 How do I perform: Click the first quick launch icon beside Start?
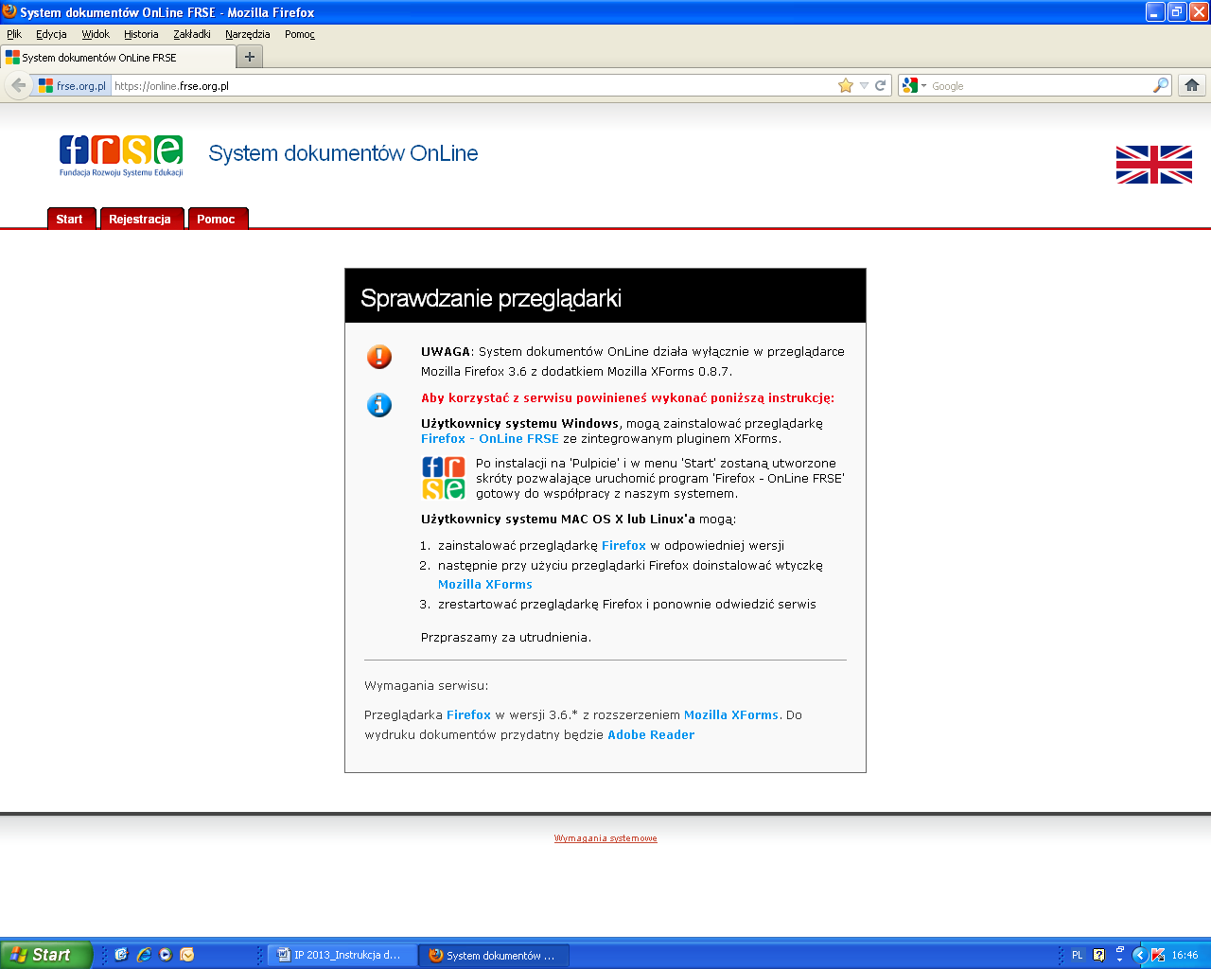coord(121,955)
